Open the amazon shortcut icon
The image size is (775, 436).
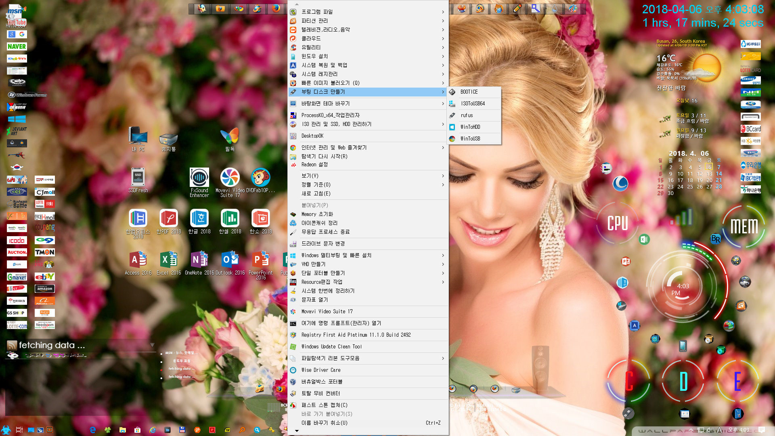[x=45, y=289]
